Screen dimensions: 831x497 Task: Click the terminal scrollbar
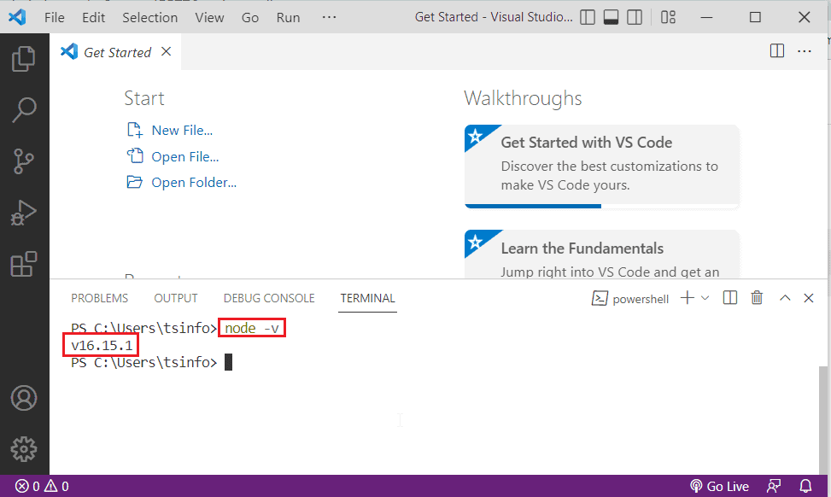click(x=822, y=418)
